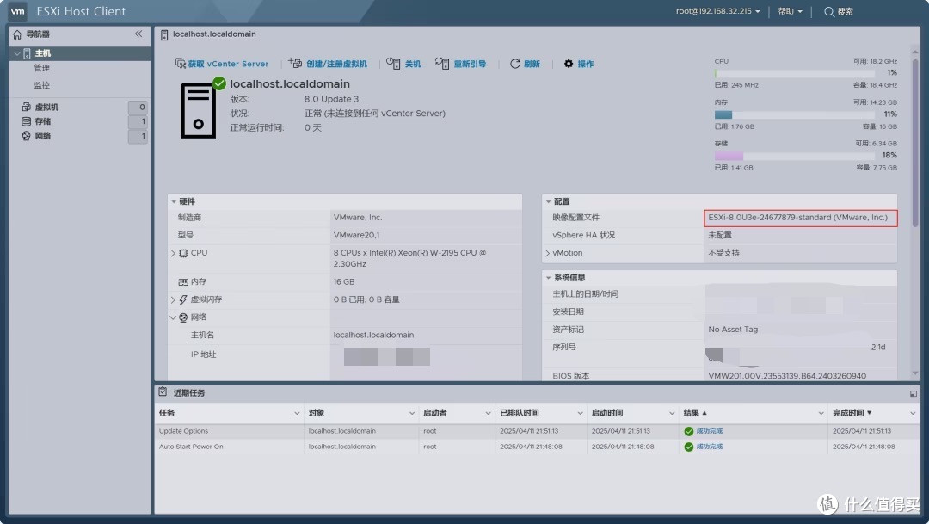Collapse the 硬件 panel
This screenshot has width=929, height=524.
pyautogui.click(x=174, y=201)
